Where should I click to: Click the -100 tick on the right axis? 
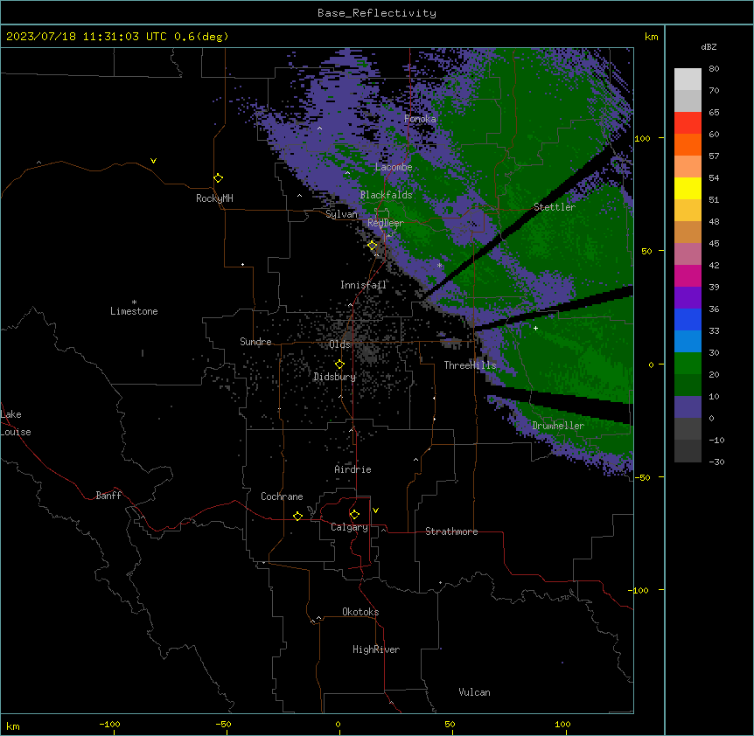click(x=639, y=590)
